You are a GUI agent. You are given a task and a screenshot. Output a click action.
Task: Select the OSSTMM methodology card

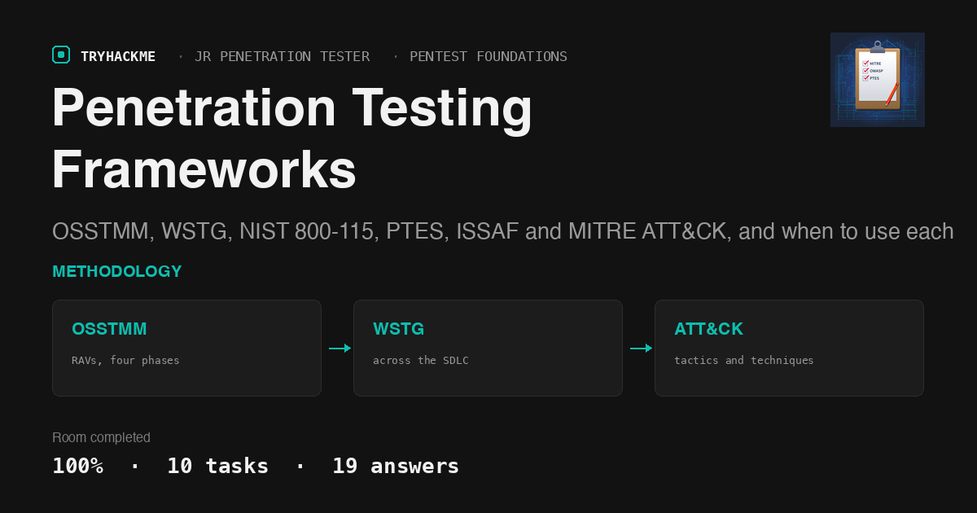[186, 348]
